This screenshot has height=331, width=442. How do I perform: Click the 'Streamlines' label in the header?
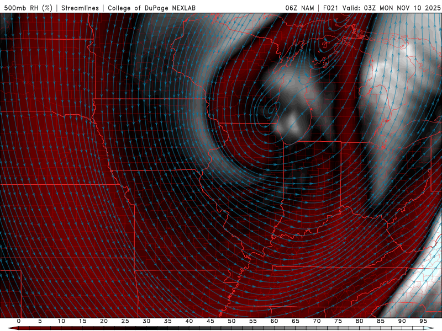pyautogui.click(x=80, y=8)
